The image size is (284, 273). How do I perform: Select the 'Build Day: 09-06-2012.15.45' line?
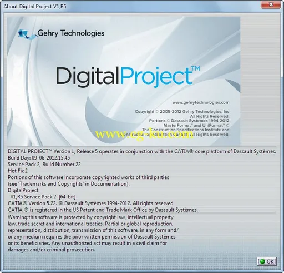pyautogui.click(x=39, y=158)
